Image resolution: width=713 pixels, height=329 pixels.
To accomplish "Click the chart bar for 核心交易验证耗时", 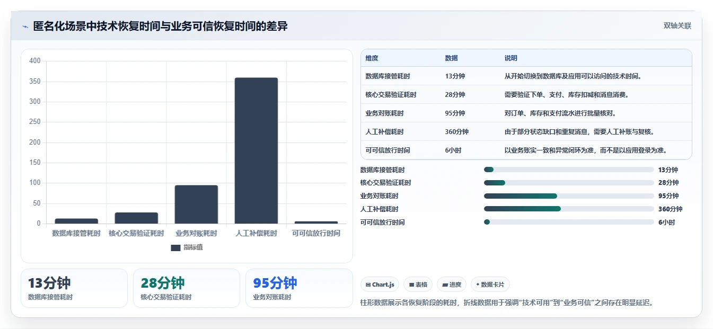I will click(x=136, y=218).
